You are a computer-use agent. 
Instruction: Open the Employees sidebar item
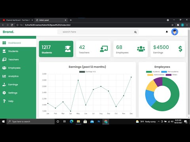(x=18, y=68)
